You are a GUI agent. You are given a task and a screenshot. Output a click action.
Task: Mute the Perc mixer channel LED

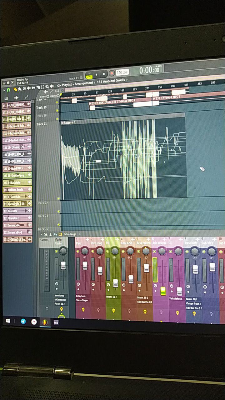tap(78, 251)
